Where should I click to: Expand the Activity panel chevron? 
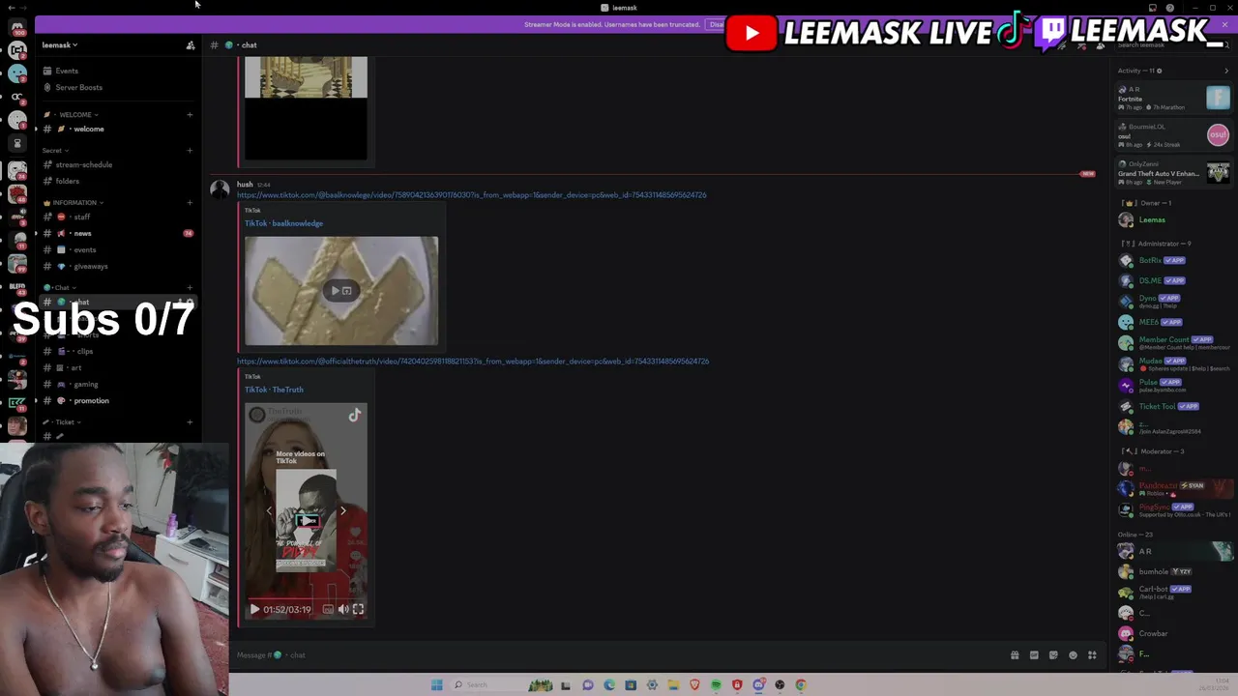1226,71
